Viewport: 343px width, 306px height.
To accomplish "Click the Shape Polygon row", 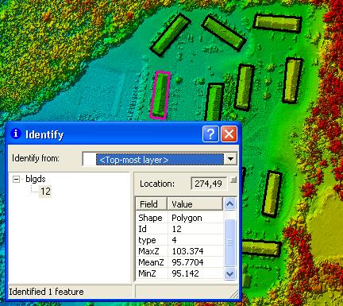I will 180,218.
